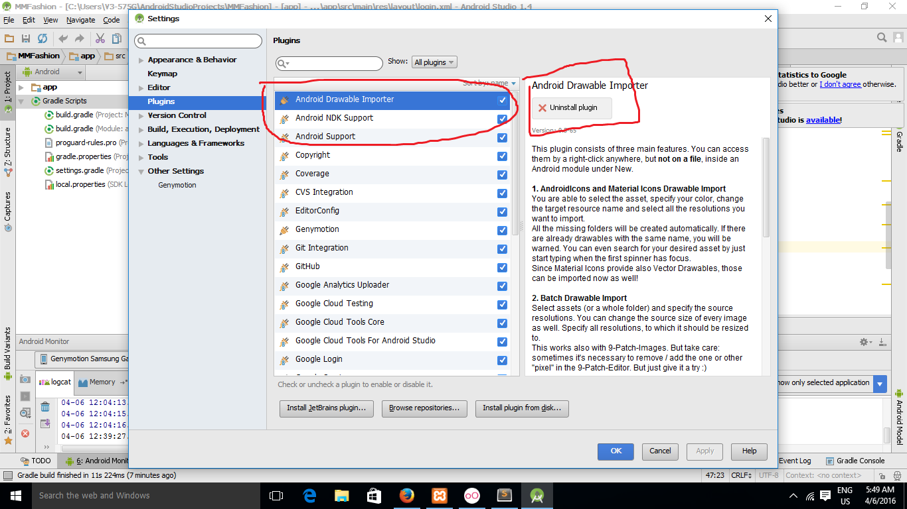The height and width of the screenshot is (509, 907).
Task: Uncheck the Android NDK Support plugin
Action: point(503,119)
